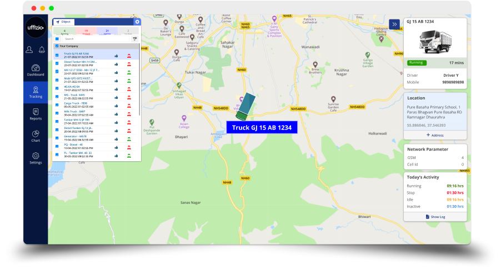Viewport: 501px width, 269px height.
Task: Filter by Running count 4
Action: click(64, 31)
